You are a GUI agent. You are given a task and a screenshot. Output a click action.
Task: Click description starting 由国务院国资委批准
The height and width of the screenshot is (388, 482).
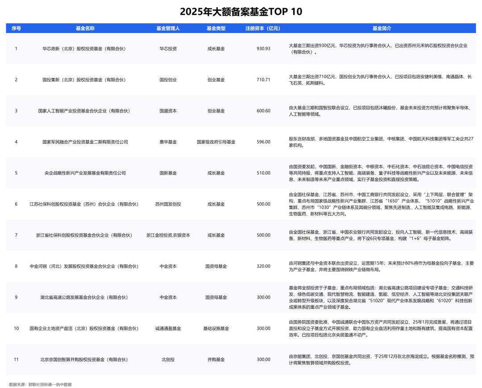[381, 328]
